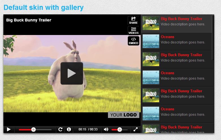The image size is (221, 140).
Task: Click the YOUR LOGO watermark link
Action: [x=123, y=115]
